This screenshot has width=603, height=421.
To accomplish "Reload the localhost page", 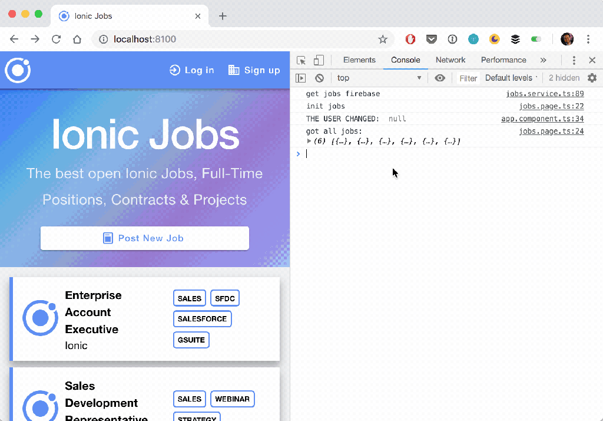I will click(56, 39).
